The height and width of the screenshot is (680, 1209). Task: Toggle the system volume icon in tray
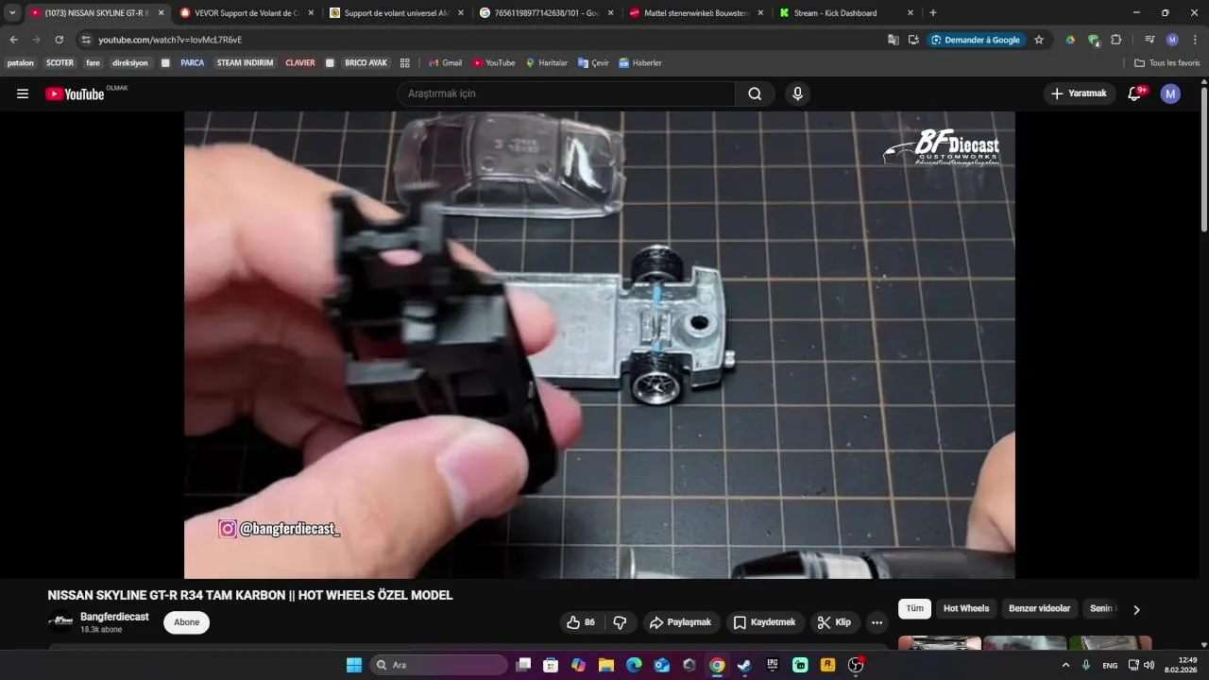(1149, 665)
